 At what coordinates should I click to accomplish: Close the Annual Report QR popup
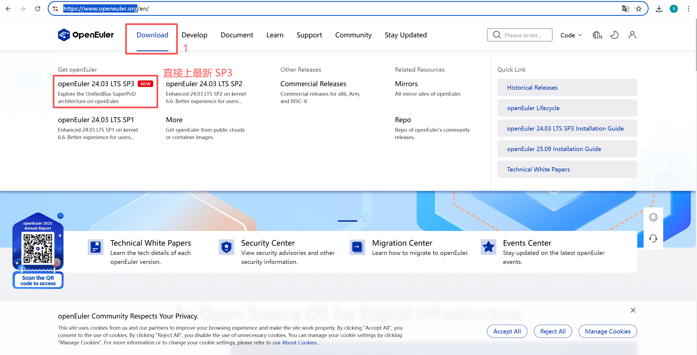click(61, 216)
